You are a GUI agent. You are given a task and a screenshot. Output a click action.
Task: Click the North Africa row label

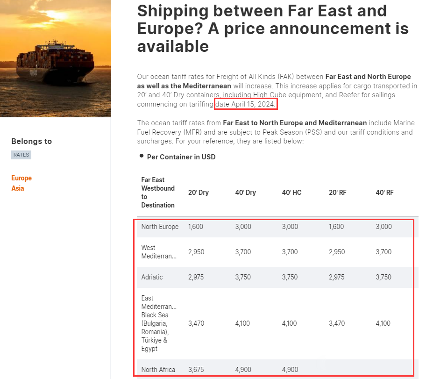(158, 370)
